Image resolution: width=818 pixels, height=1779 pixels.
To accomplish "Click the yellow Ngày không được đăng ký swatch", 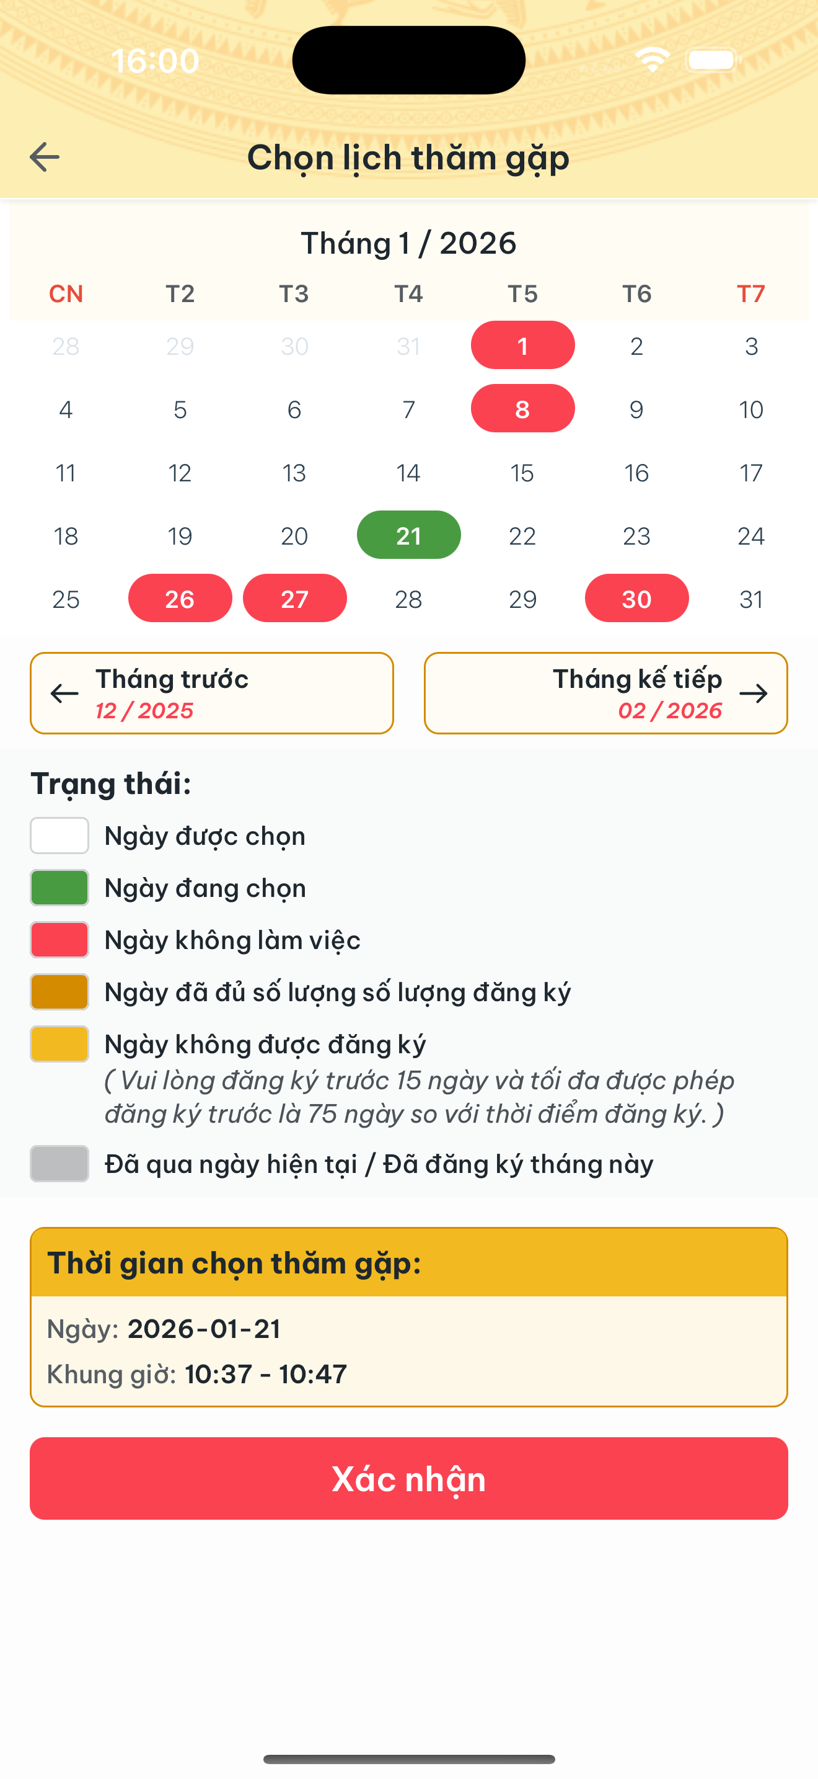I will 59,1043.
